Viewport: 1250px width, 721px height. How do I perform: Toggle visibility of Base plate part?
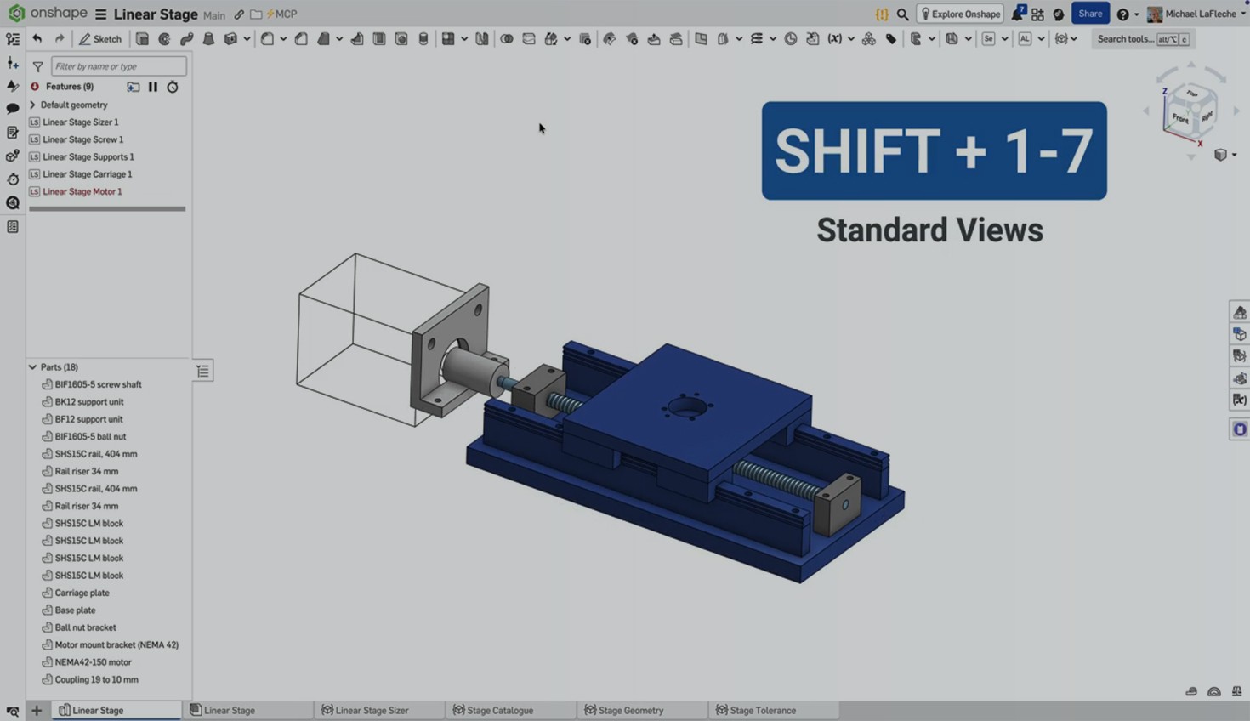click(47, 610)
